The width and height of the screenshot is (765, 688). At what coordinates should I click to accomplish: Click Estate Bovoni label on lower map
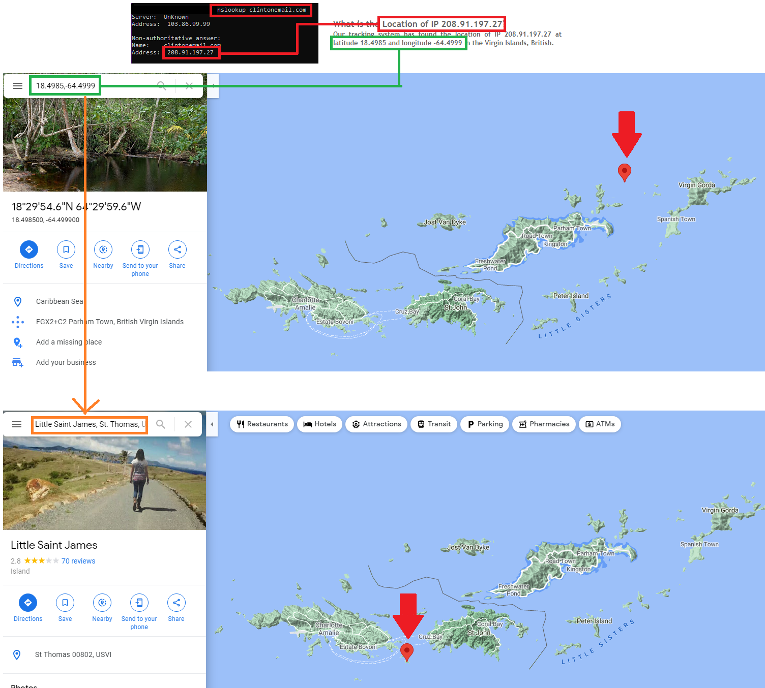358,647
